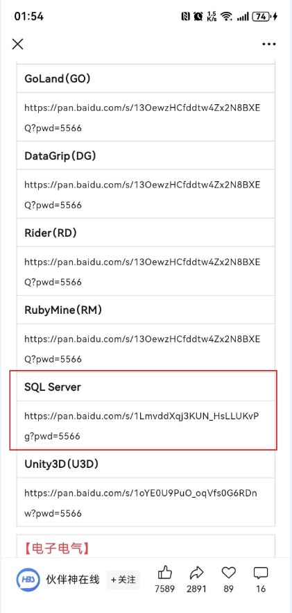292x613 pixels.
Task: Open the DataGrip Baidu pan link
Action: point(142,194)
